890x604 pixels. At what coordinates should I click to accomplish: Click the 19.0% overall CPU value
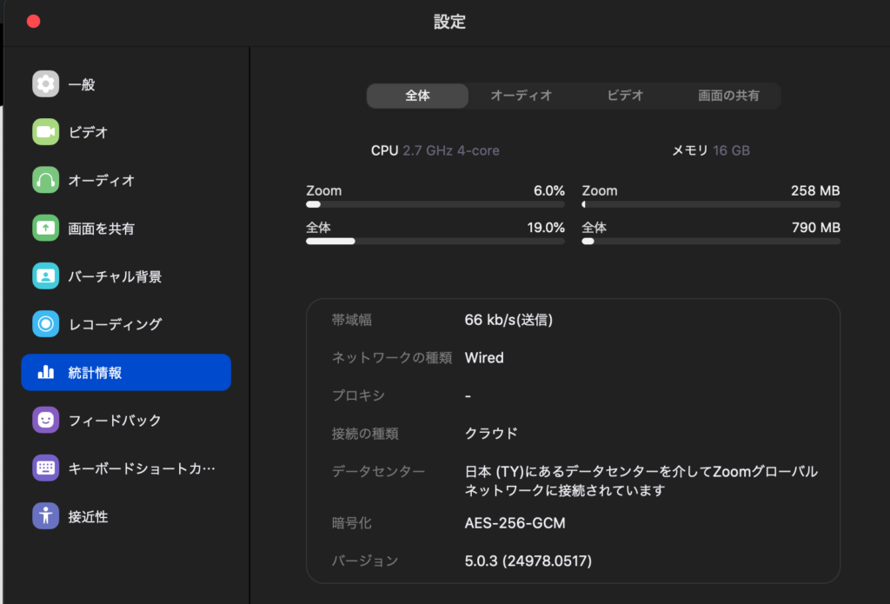click(546, 228)
